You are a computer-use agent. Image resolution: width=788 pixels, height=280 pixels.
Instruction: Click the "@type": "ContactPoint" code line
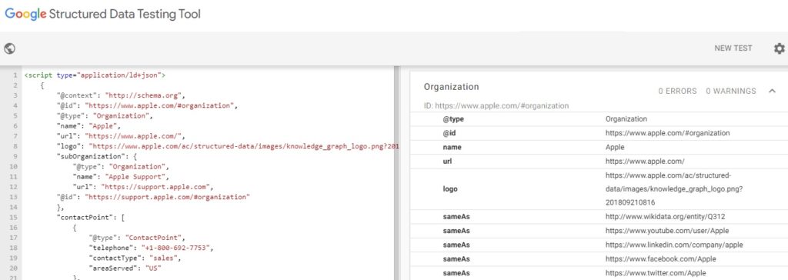tap(137, 237)
